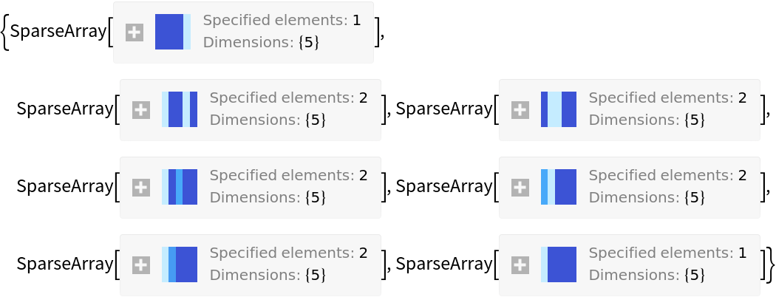Expand the last SparseArray in the list
Screen dimensions: 776x297
point(520,265)
